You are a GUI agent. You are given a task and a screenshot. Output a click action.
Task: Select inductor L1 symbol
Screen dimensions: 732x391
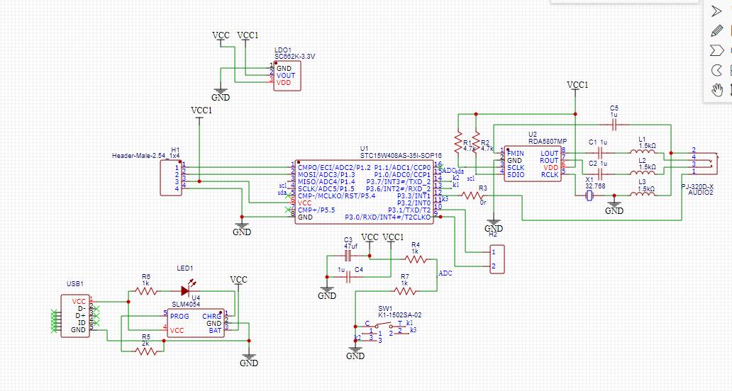(x=643, y=151)
